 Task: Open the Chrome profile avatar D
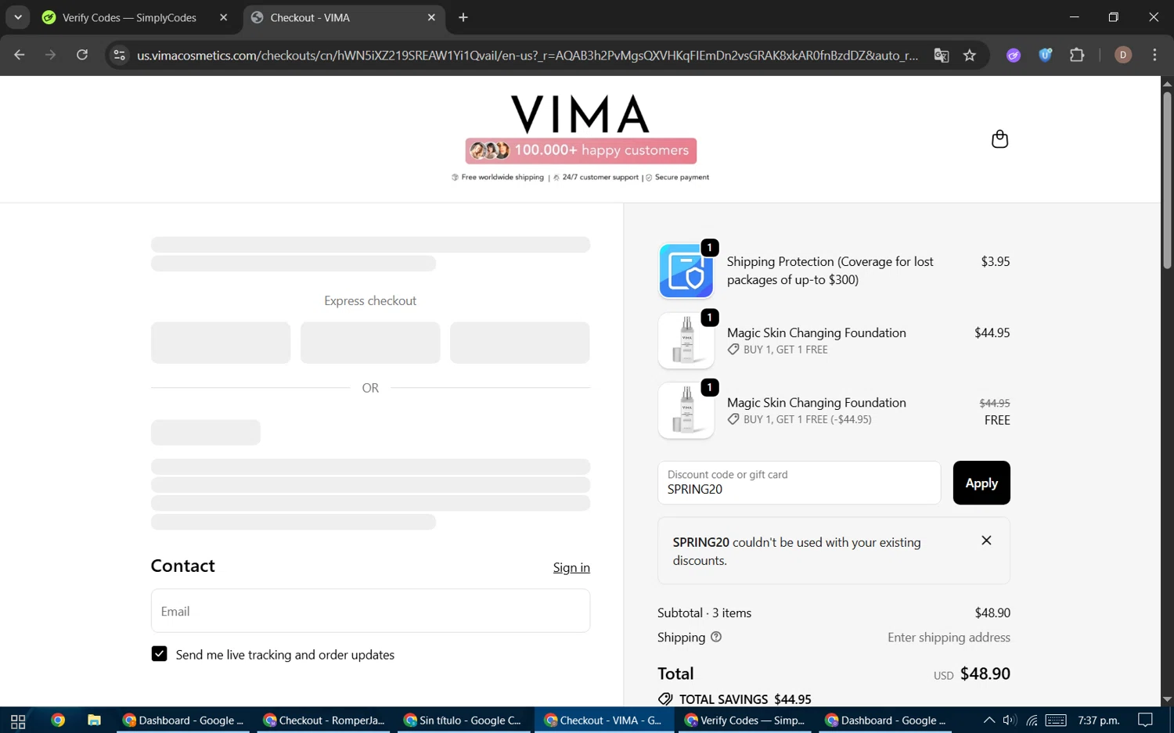(x=1123, y=55)
